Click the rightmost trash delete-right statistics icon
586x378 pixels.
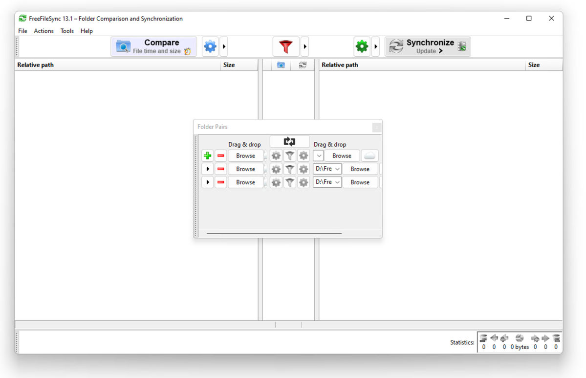[556, 338]
